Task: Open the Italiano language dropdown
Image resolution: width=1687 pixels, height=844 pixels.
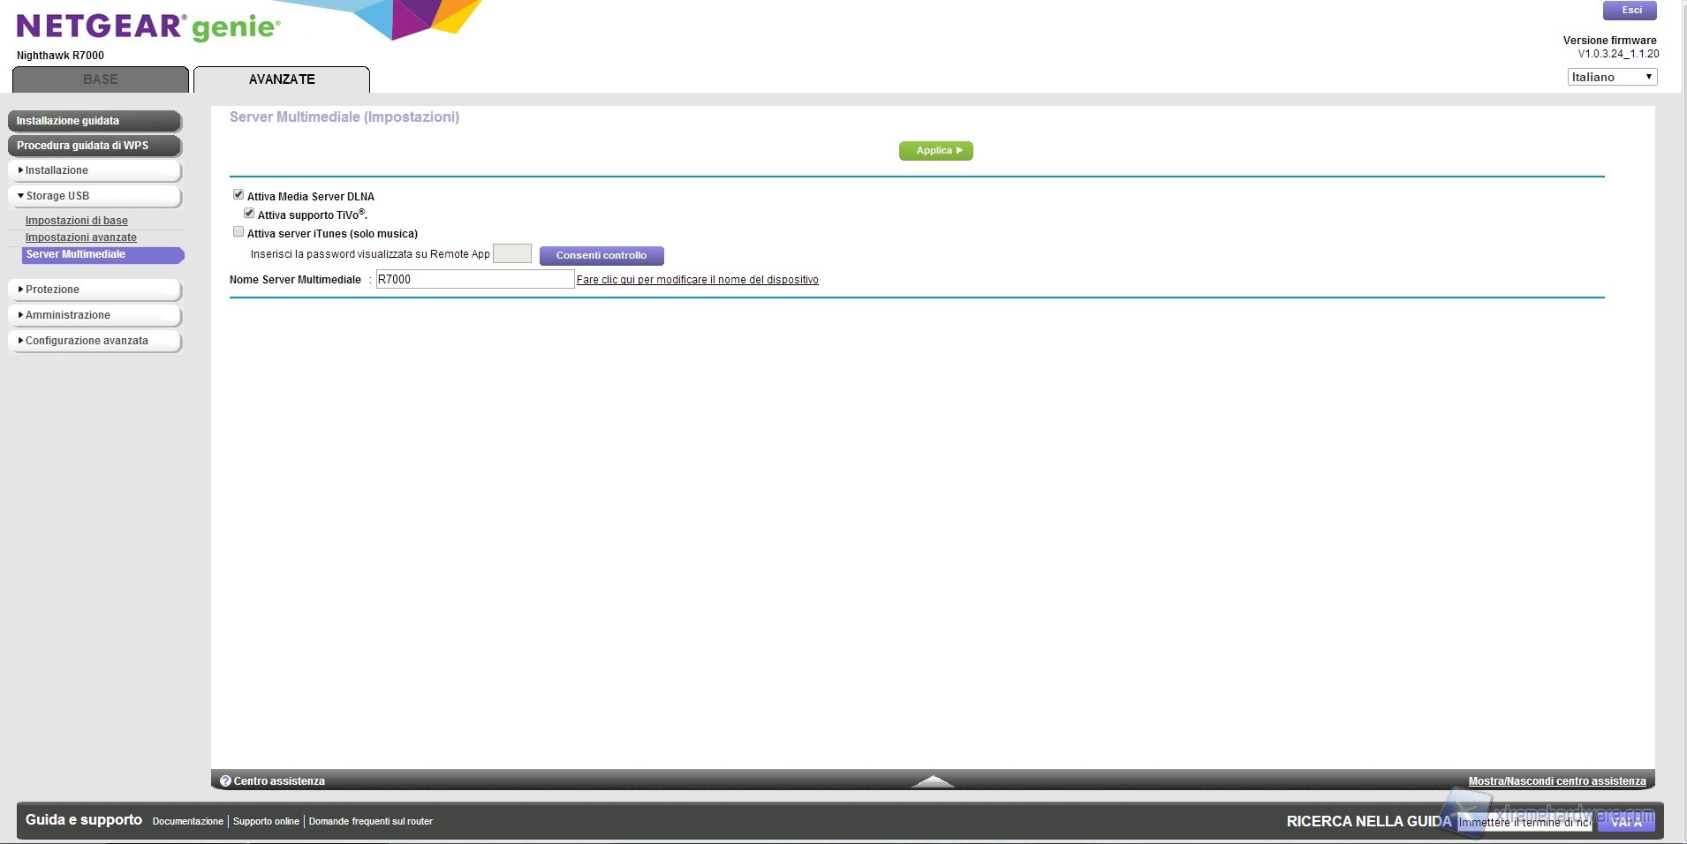Action: tap(1612, 78)
